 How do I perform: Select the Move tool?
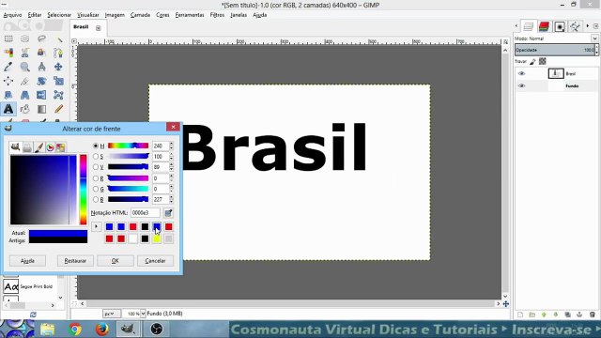point(58,67)
